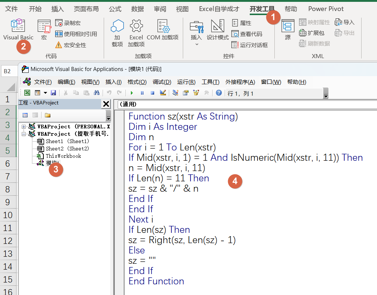377x295 pixels.
Task: Switch to 开始 ribbon tab
Action: (35, 9)
